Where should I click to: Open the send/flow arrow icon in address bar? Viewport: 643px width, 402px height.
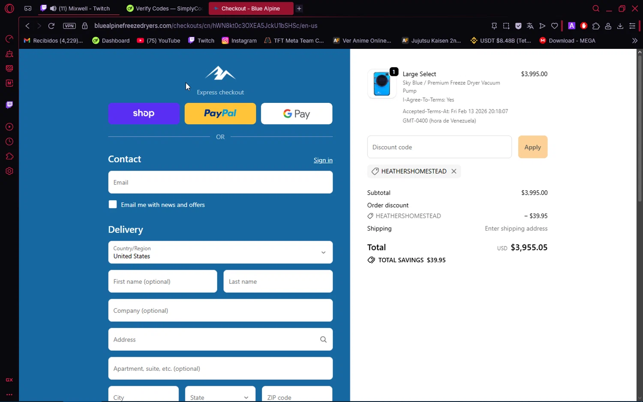pos(542,26)
